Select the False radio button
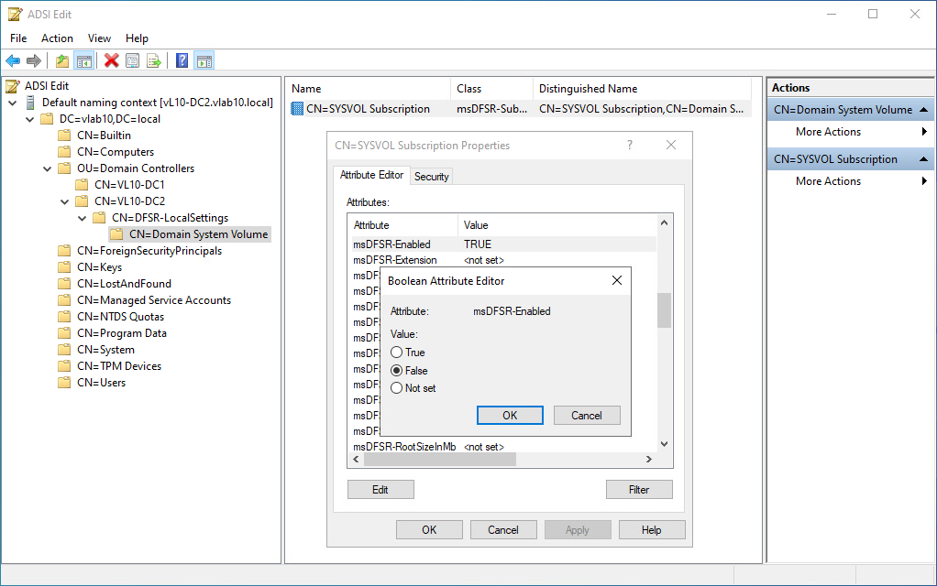This screenshot has height=586, width=937. (x=396, y=371)
